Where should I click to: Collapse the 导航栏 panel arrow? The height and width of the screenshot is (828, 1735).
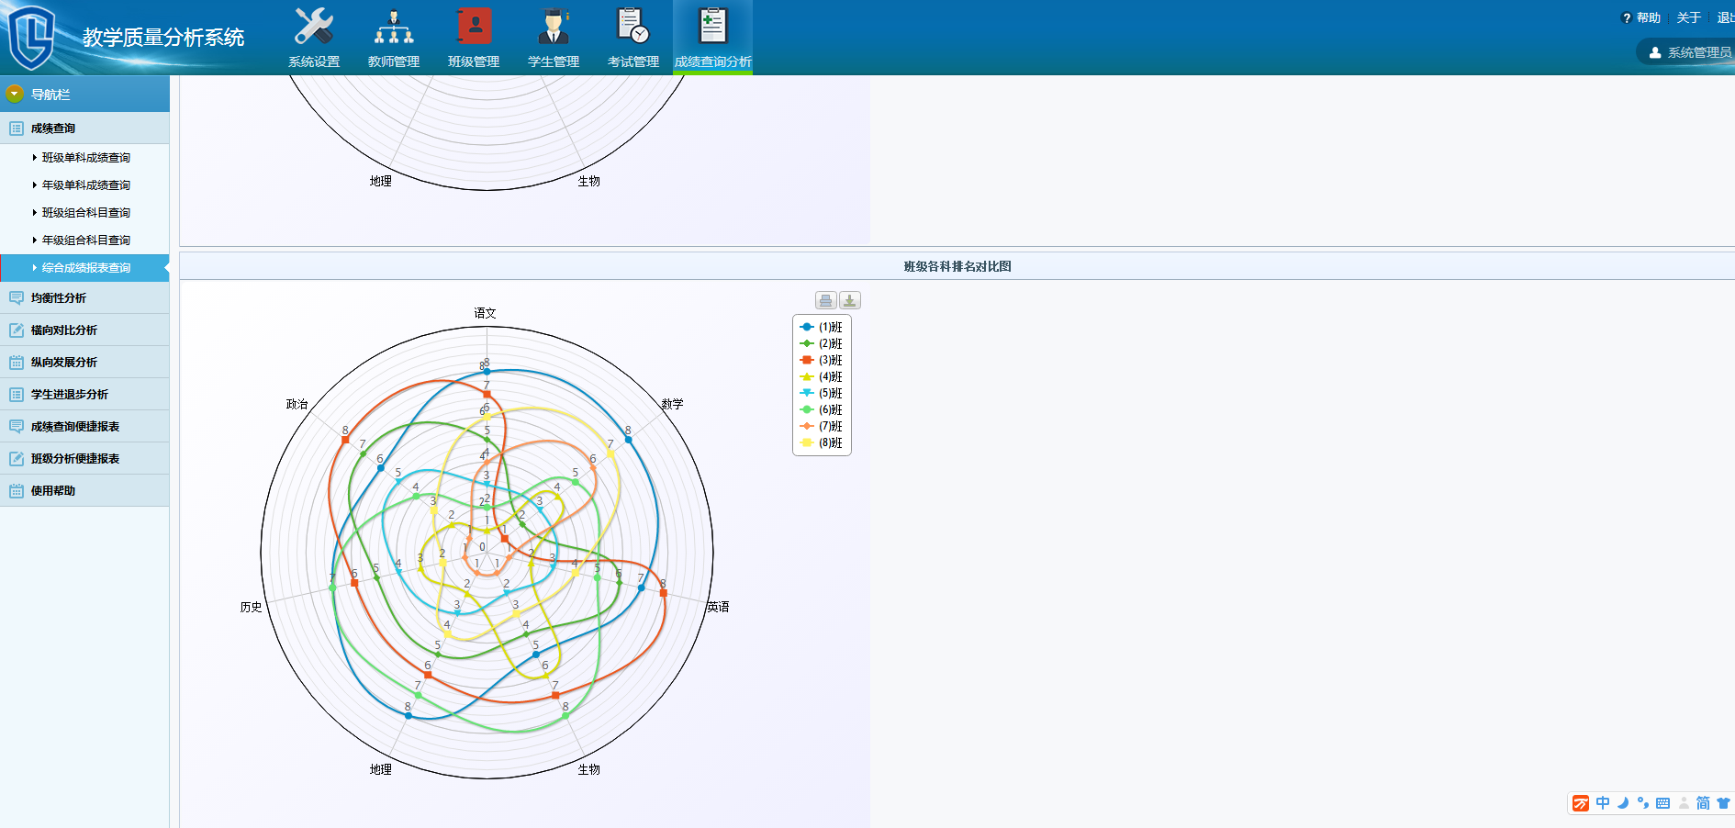(14, 94)
